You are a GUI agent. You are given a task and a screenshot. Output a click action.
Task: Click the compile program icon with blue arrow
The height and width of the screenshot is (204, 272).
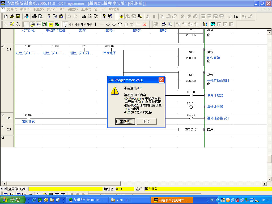pyautogui.click(x=164, y=24)
